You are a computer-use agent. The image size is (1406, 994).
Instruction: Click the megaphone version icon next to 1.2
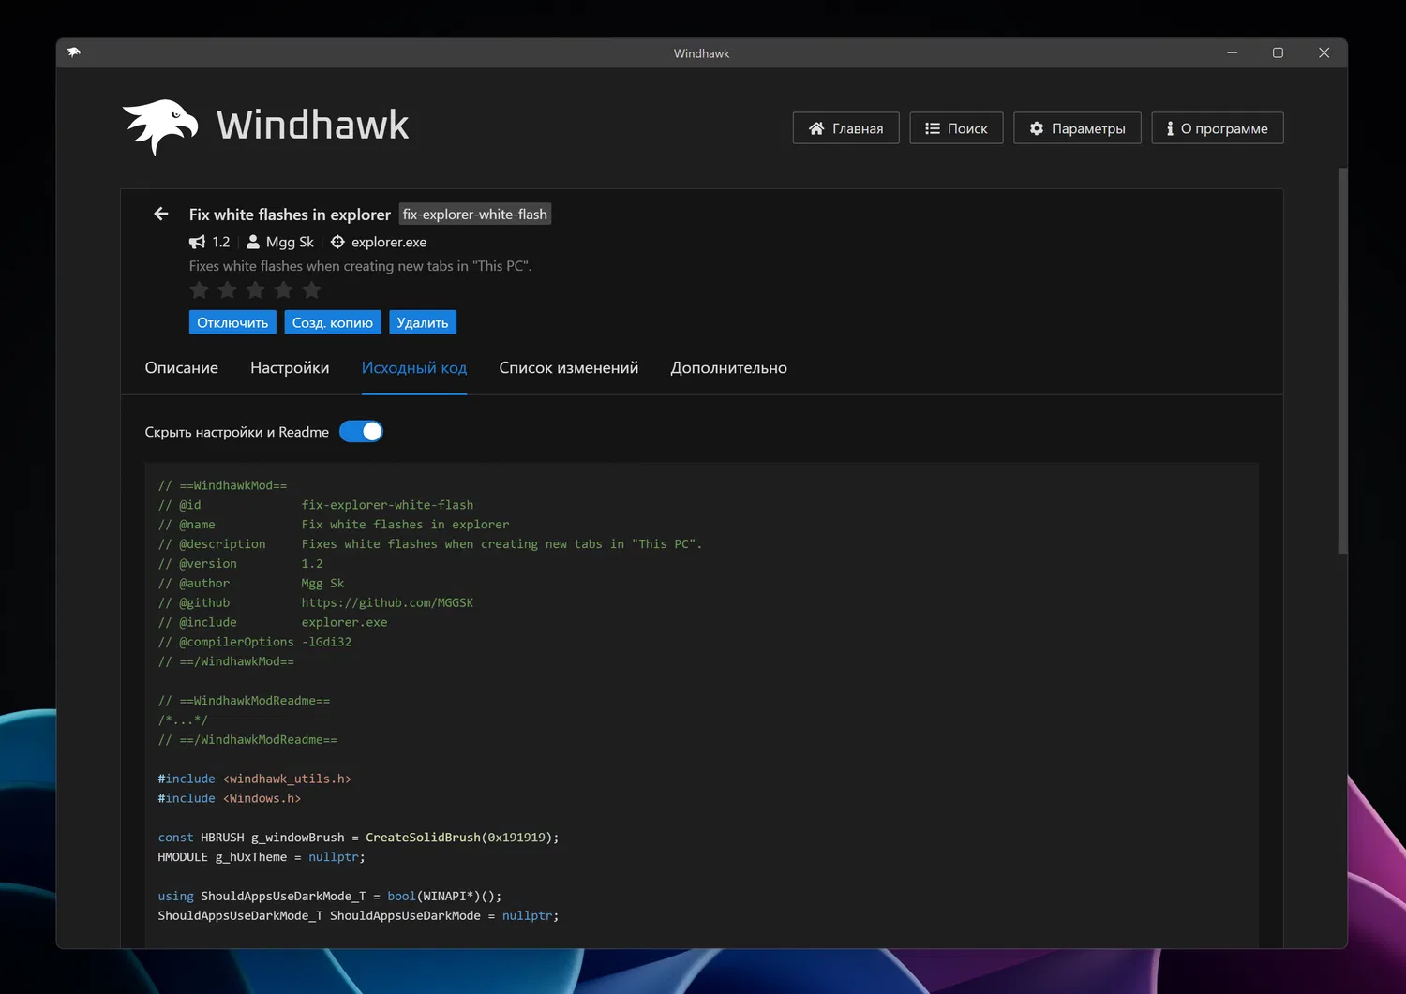pos(197,243)
